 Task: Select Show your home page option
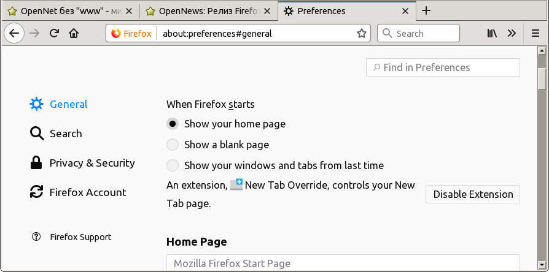point(173,124)
